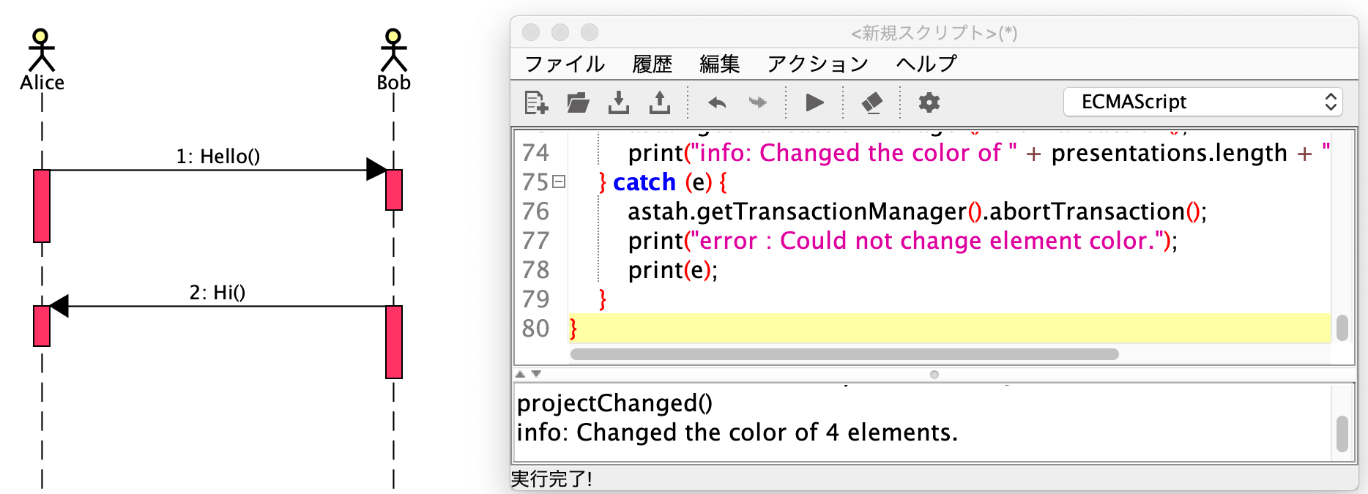Clear the console with the eraser icon
This screenshot has height=494, width=1368.
pyautogui.click(x=871, y=102)
